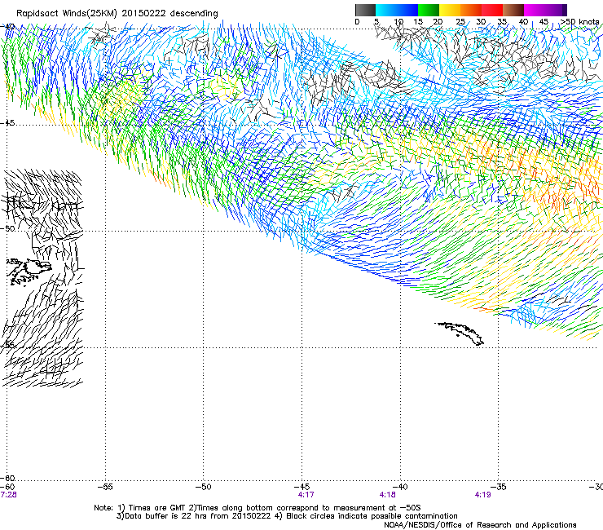The height and width of the screenshot is (530, 603).
Task: Click the 'Note: 1) Times are GMT' line
Action: coord(257,508)
